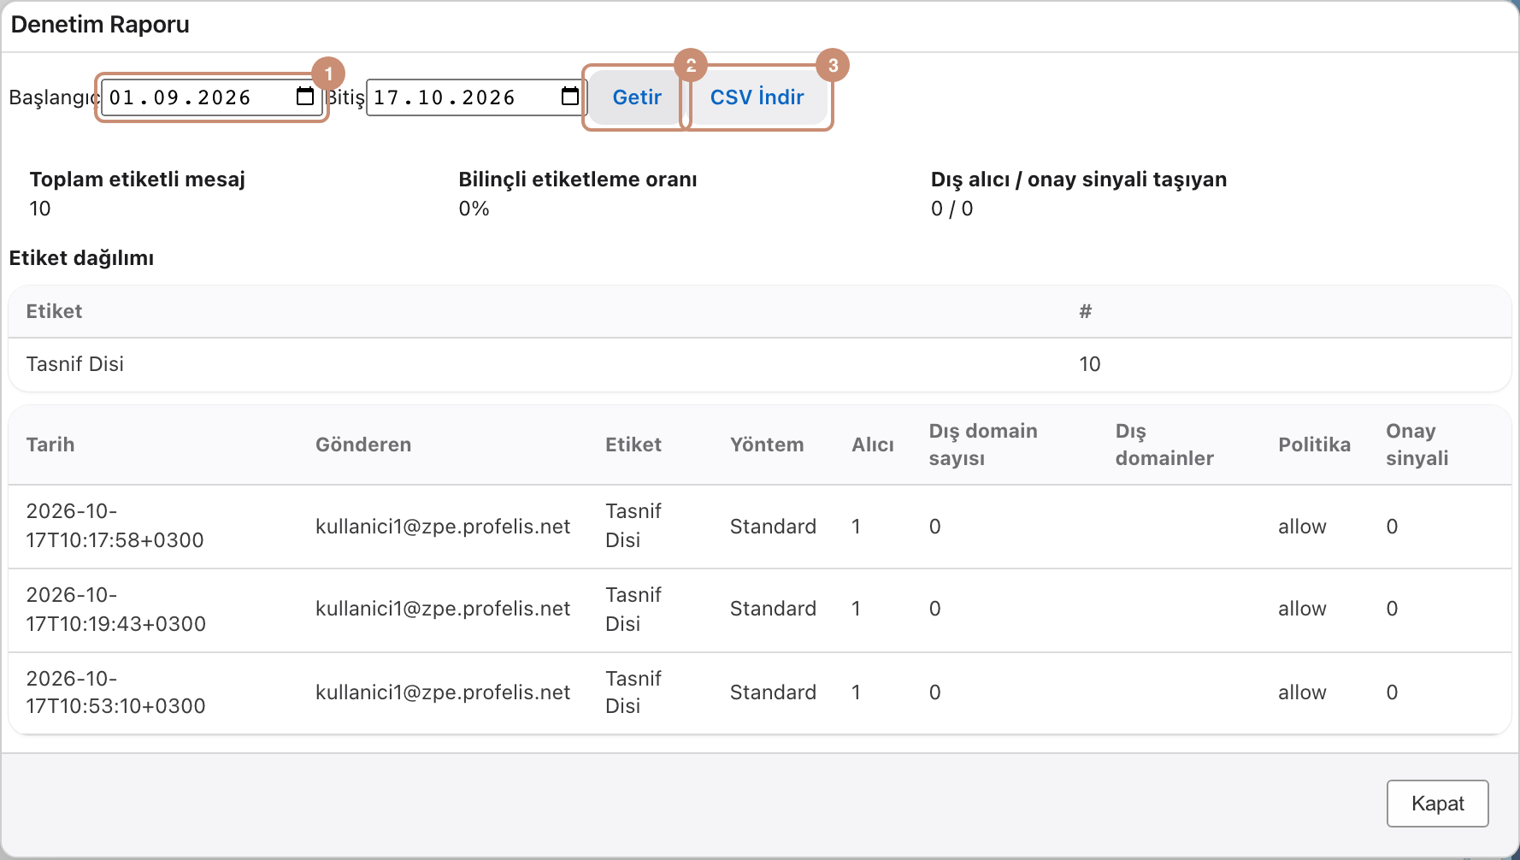This screenshot has height=860, width=1520.
Task: Click Toplam etiketli mesaj heading
Action: [138, 180]
